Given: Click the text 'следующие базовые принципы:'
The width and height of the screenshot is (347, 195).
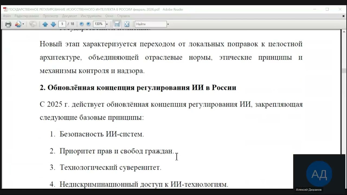Looking at the screenshot, I should point(92,118).
